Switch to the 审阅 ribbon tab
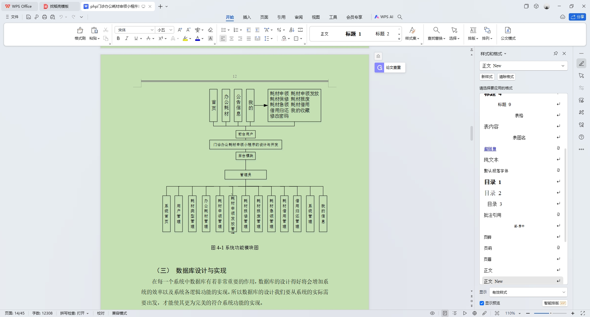Viewport: 590px width, 317px height. pos(298,17)
